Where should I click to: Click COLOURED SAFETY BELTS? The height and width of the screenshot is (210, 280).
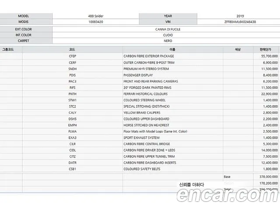142,169
